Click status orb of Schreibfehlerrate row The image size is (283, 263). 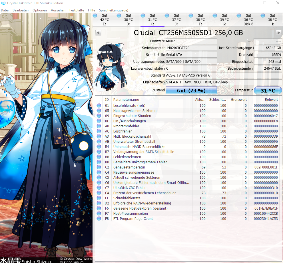pos(99,198)
